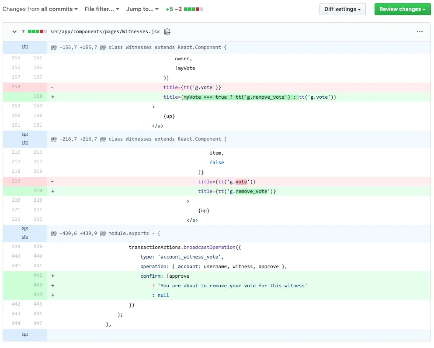Open the Review changes dropdown
The height and width of the screenshot is (348, 434).
coord(403,9)
